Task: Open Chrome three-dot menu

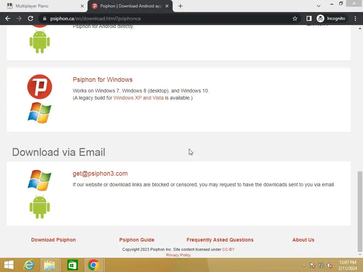Action: coord(355,18)
